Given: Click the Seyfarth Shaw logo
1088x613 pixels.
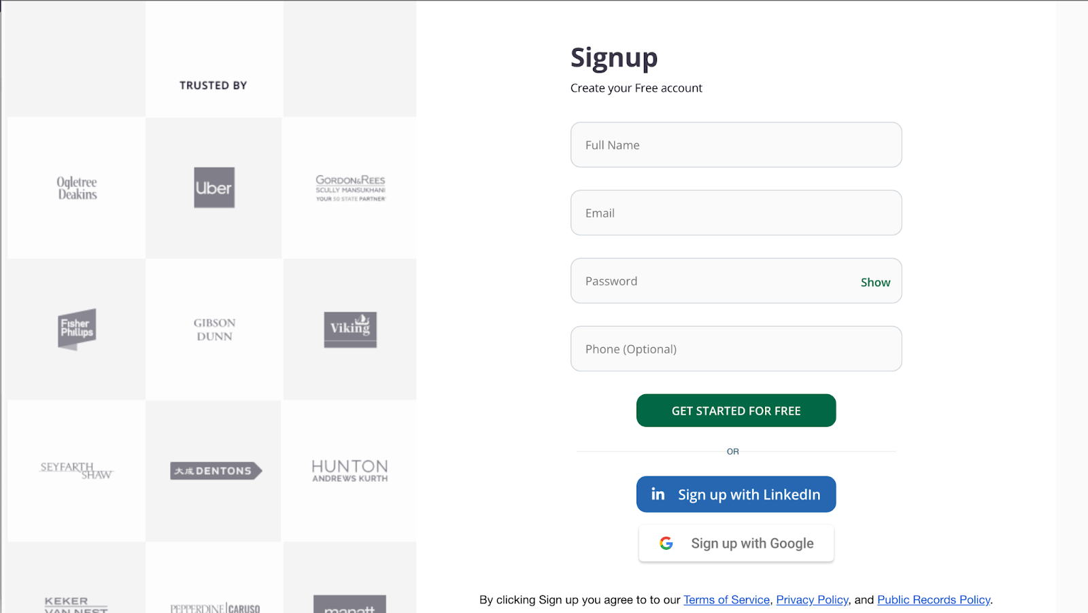Looking at the screenshot, I should click(x=77, y=470).
